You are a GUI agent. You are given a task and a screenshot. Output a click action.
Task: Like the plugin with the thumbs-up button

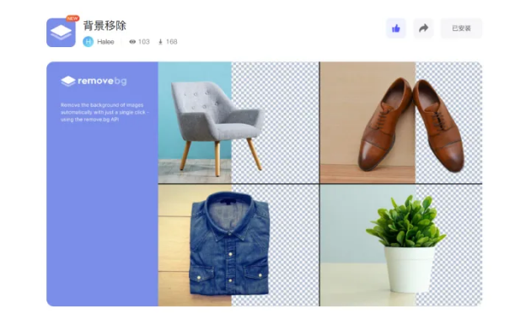(396, 29)
